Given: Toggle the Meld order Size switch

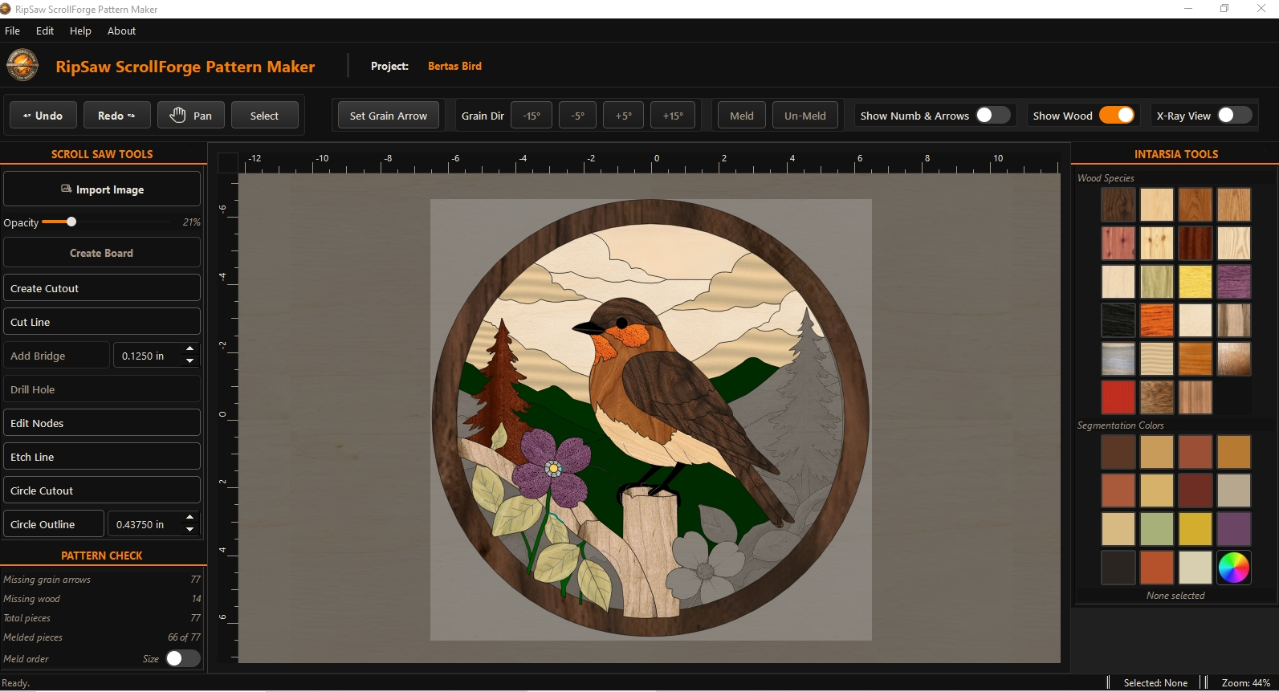Looking at the screenshot, I should point(182,658).
